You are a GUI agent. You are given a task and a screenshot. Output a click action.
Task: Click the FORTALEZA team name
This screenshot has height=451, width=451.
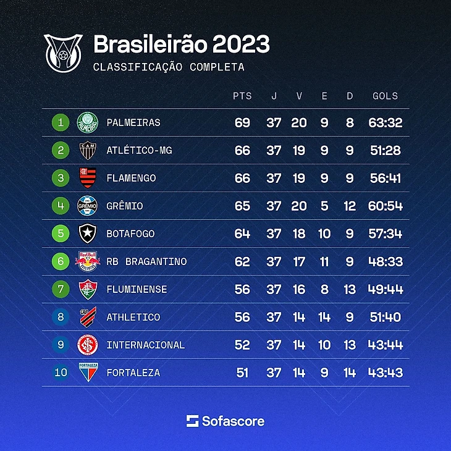pyautogui.click(x=133, y=373)
